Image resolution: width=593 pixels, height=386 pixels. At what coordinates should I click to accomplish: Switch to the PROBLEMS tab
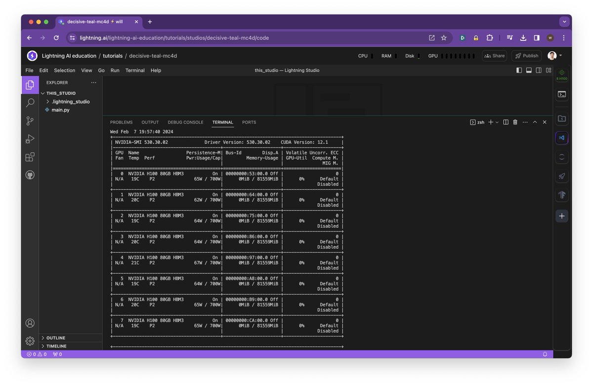[121, 122]
